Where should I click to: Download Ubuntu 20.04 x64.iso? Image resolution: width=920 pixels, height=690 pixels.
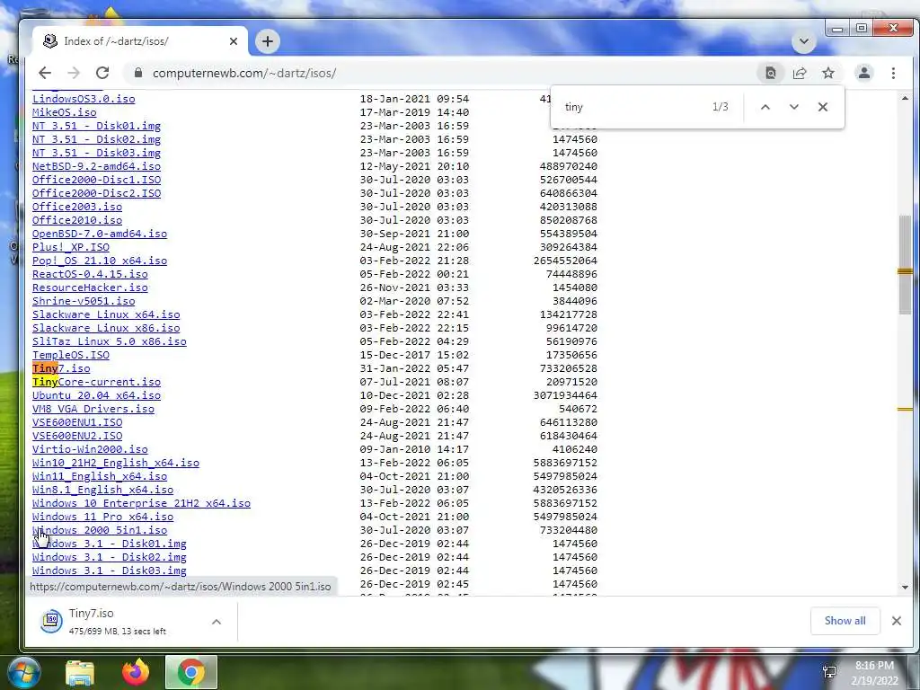tap(96, 395)
